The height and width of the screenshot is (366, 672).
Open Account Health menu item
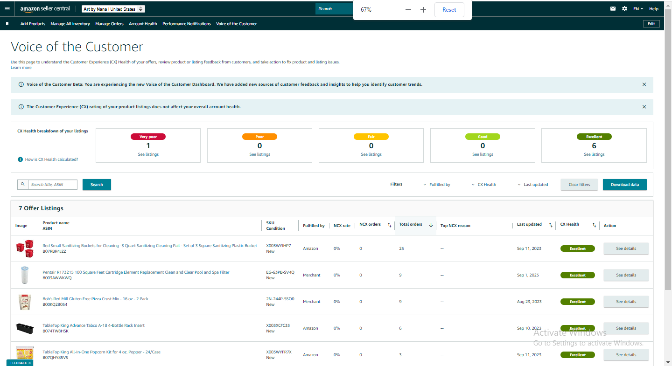pyautogui.click(x=143, y=24)
